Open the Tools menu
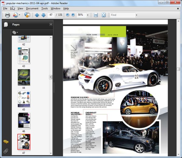The height and width of the screenshot is (158, 182). 45,8
